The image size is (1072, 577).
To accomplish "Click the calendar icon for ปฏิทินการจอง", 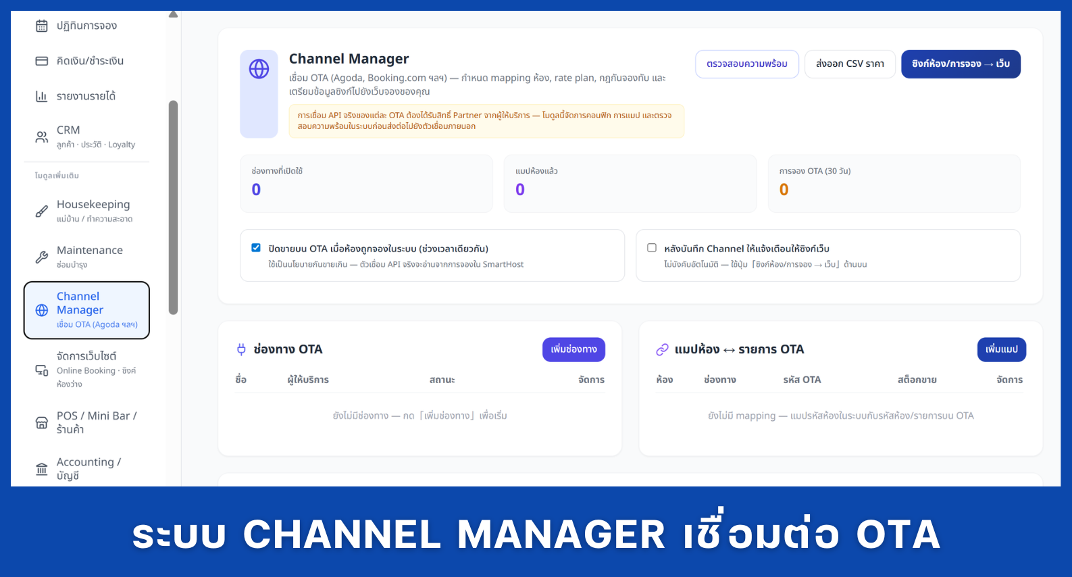I will (42, 26).
